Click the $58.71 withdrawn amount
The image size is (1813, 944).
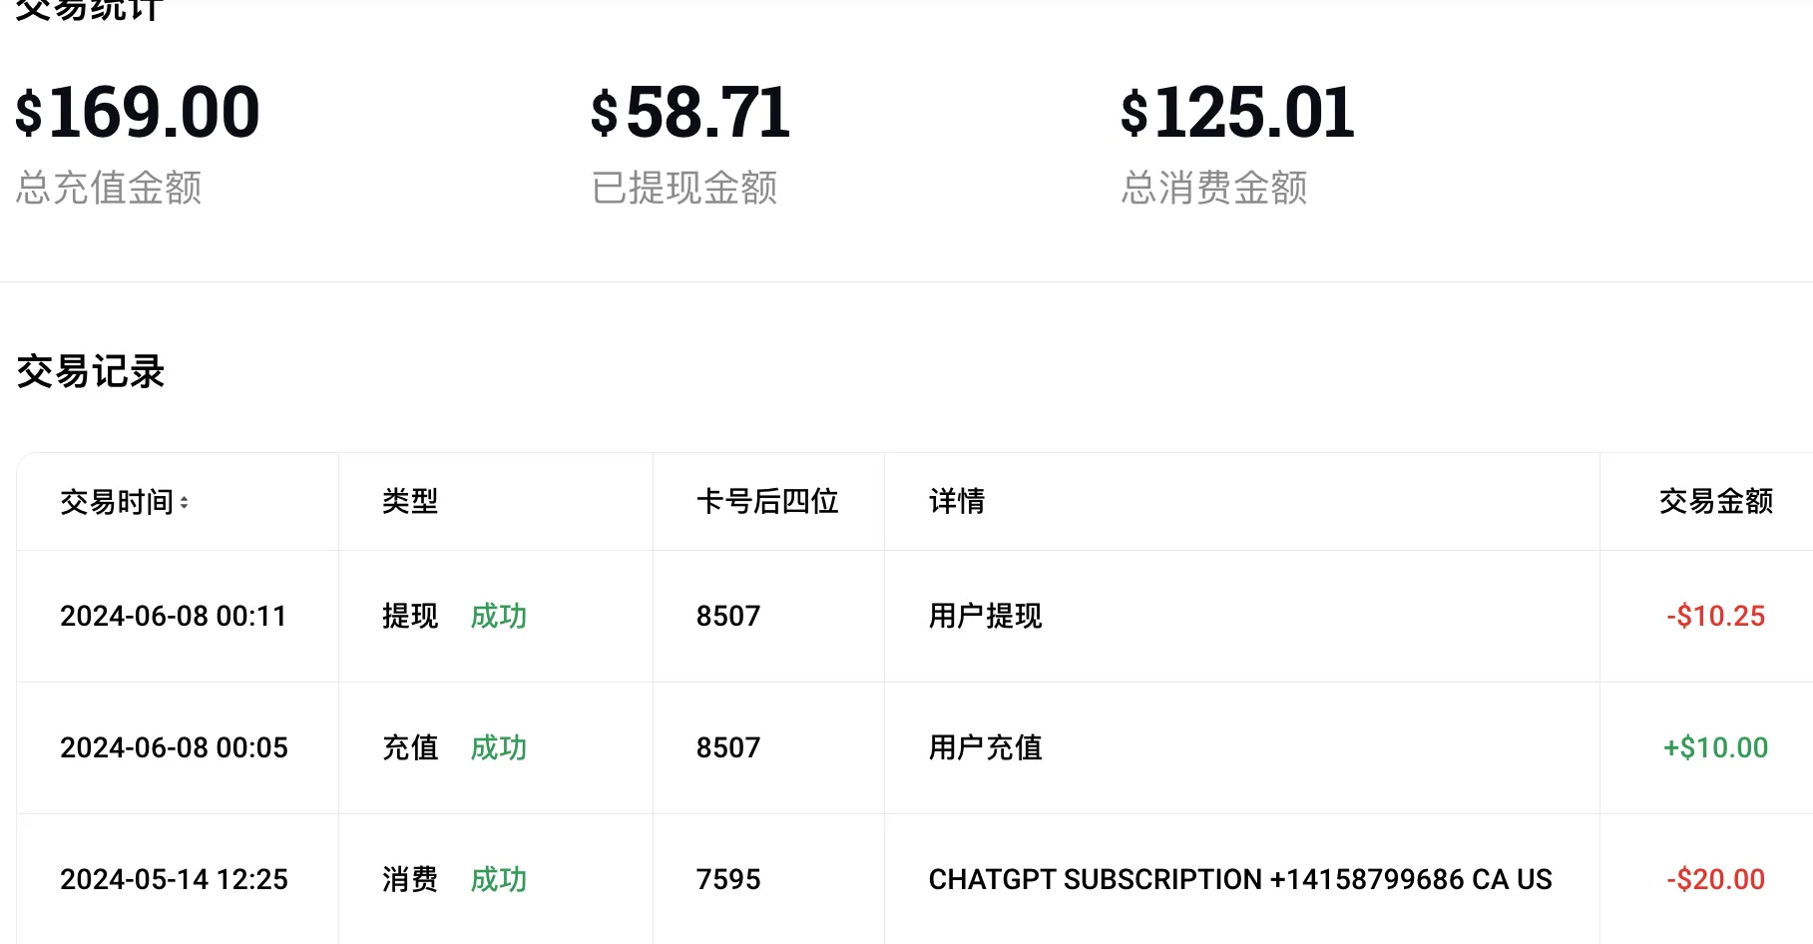point(690,113)
